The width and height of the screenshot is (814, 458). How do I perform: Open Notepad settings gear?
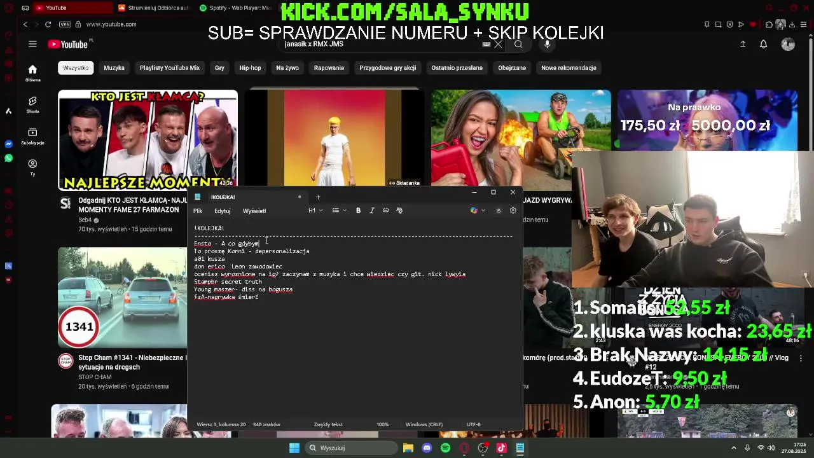tap(513, 211)
